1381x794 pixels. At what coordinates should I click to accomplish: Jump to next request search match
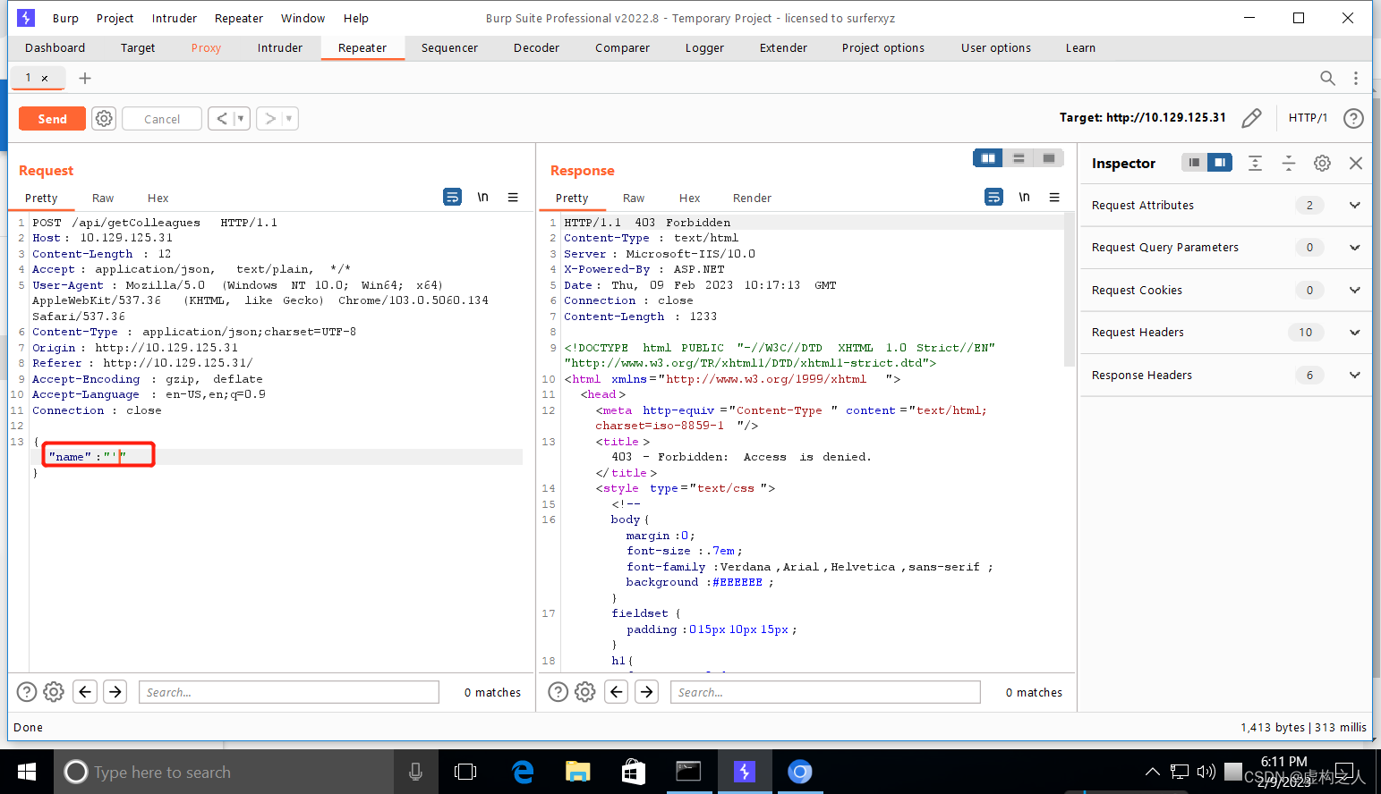click(115, 692)
